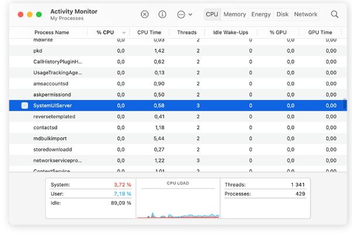Viewport: 352px width, 235px height.
Task: Click the My Processes subtitle
Action: (x=67, y=18)
